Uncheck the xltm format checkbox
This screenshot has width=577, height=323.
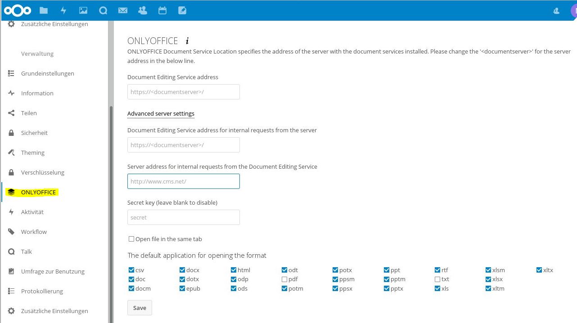point(488,288)
